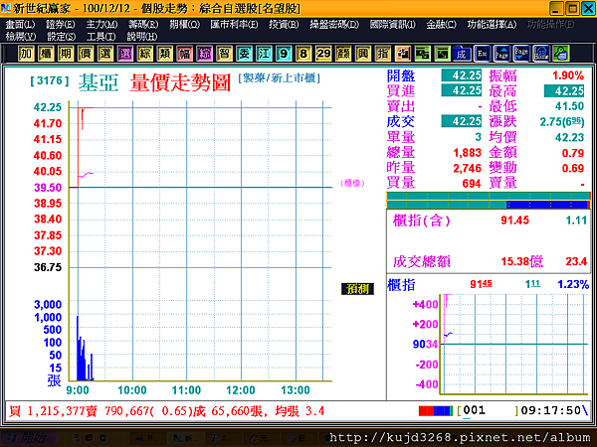Click the 額 toolbar icon
The width and height of the screenshot is (597, 447).
click(x=343, y=54)
